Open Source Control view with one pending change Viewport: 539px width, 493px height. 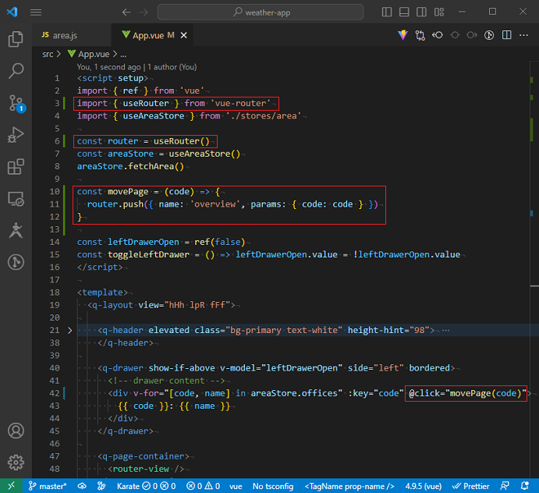coord(16,103)
